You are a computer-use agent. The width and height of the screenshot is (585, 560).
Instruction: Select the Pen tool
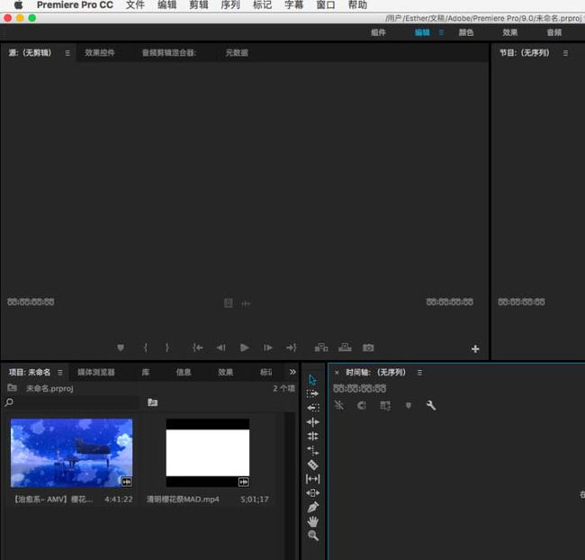[312, 507]
